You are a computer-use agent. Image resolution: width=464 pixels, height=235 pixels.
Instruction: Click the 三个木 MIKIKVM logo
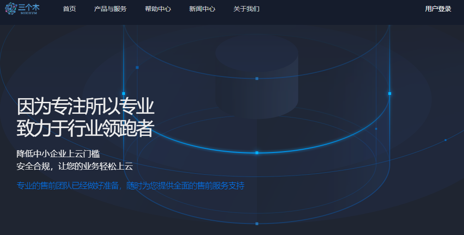point(23,9)
